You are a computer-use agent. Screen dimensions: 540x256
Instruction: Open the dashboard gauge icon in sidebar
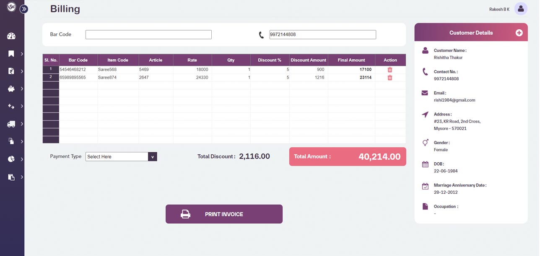(x=11, y=36)
